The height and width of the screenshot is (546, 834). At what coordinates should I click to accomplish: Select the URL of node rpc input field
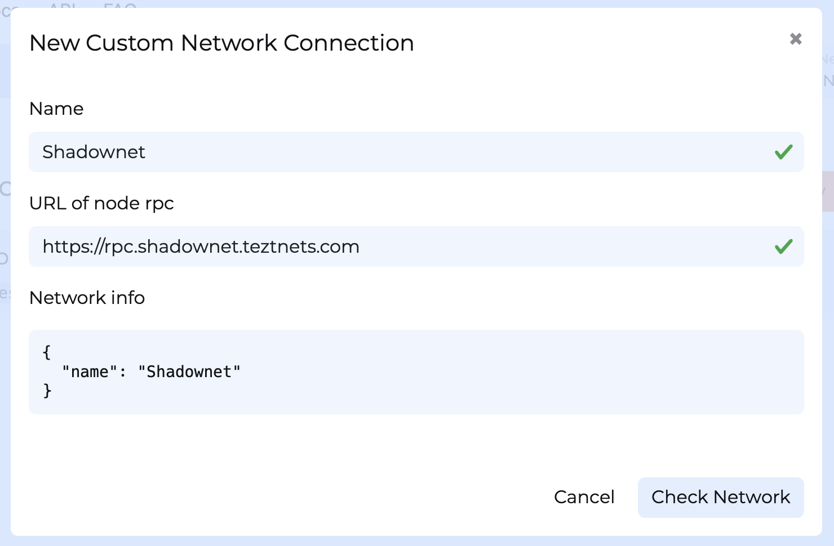coord(225,247)
